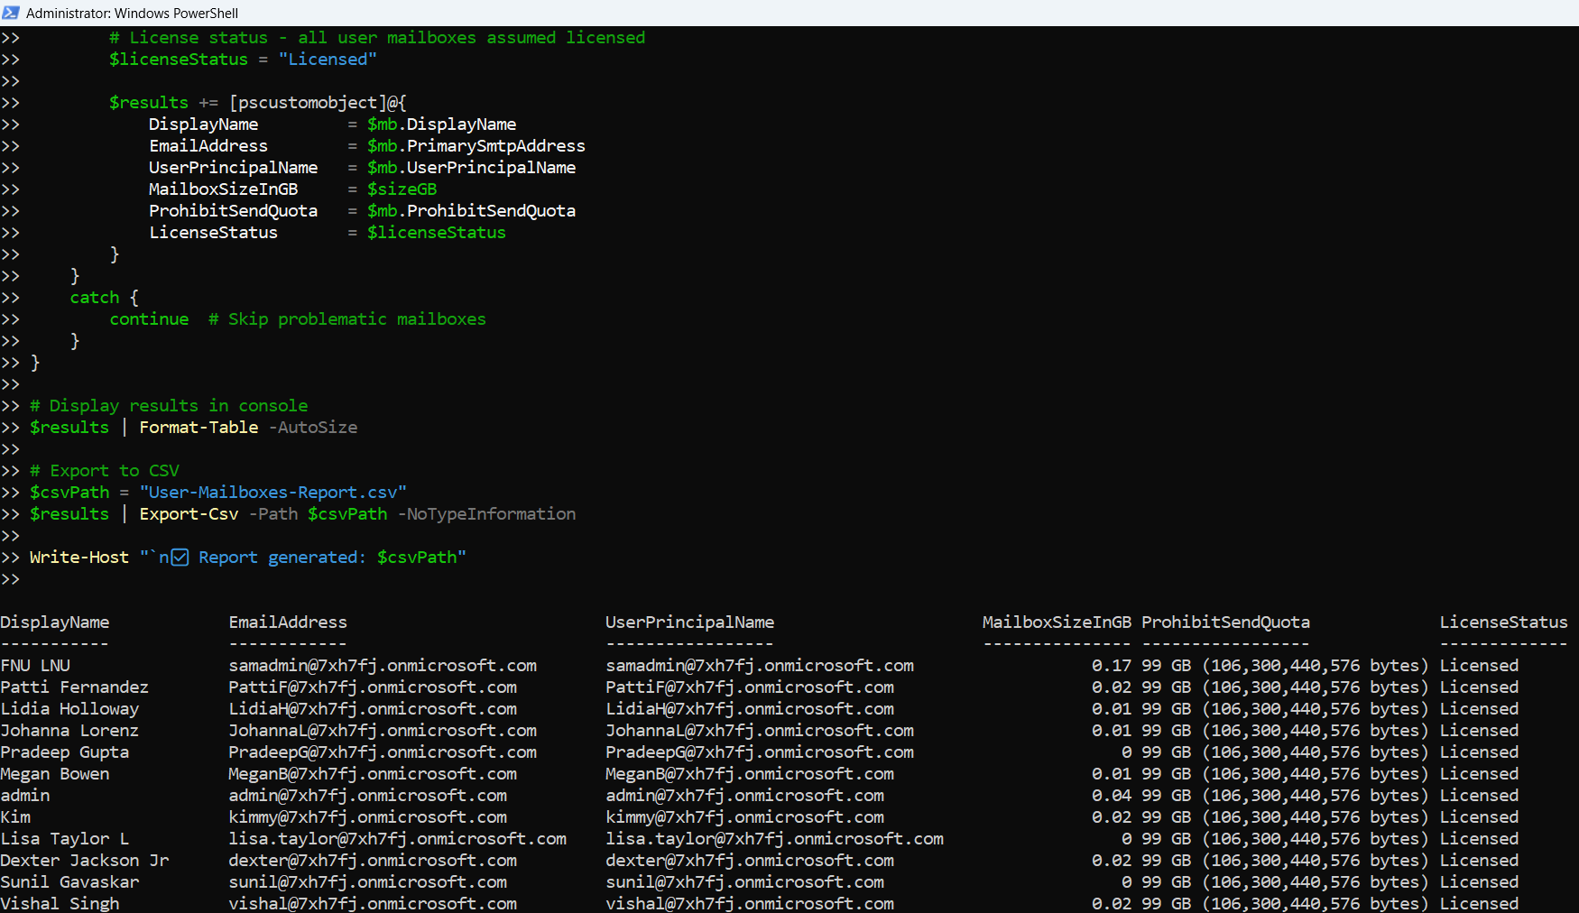Click the catch keyword in script
Screen dimensions: 1579x913
(95, 298)
